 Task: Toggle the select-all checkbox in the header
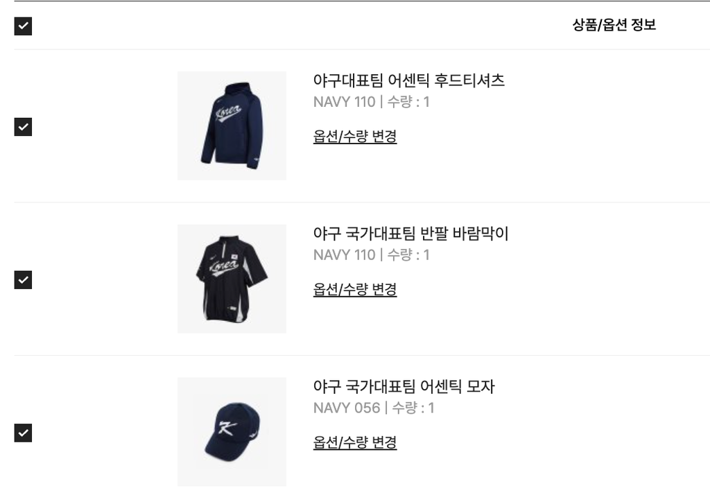[x=23, y=26]
